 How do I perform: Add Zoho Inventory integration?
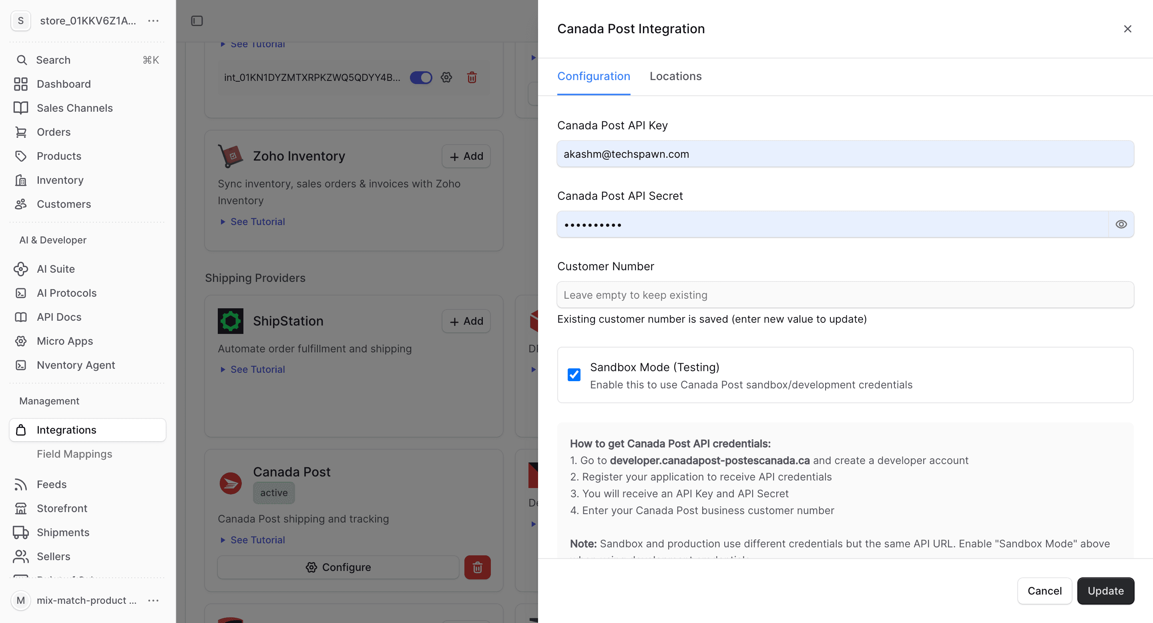pyautogui.click(x=466, y=156)
